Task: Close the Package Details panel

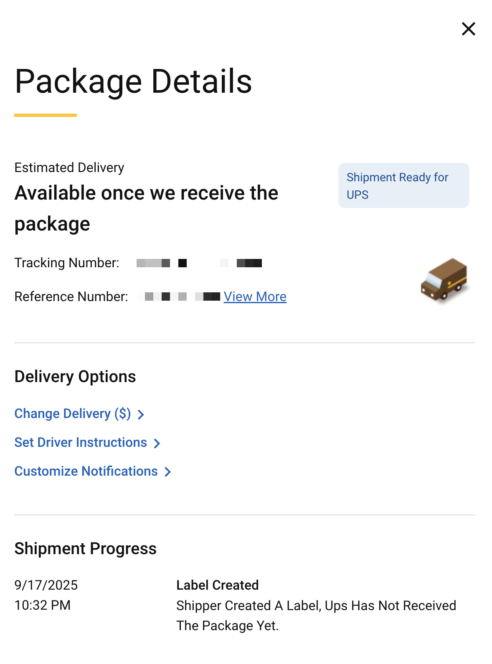Action: pos(468,29)
